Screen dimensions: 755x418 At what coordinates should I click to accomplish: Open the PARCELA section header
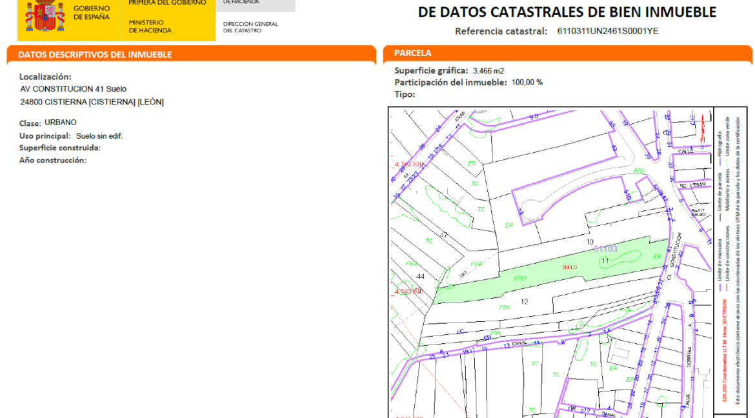[413, 53]
